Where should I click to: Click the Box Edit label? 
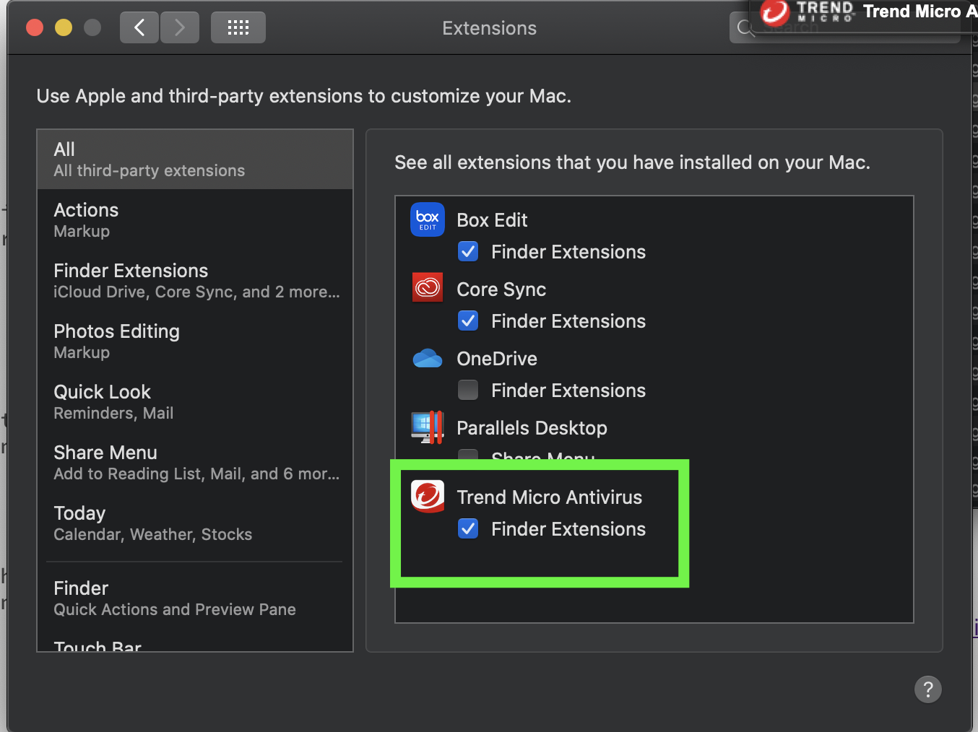click(492, 220)
